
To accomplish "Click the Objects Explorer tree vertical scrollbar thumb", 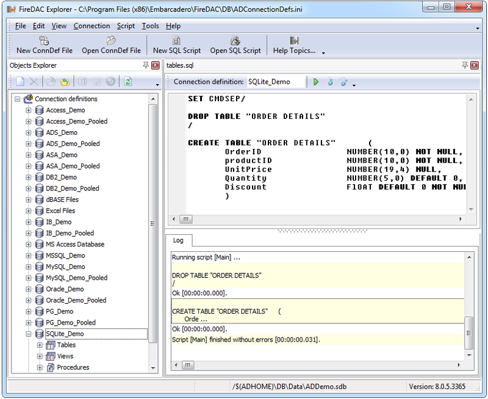I will [152, 223].
